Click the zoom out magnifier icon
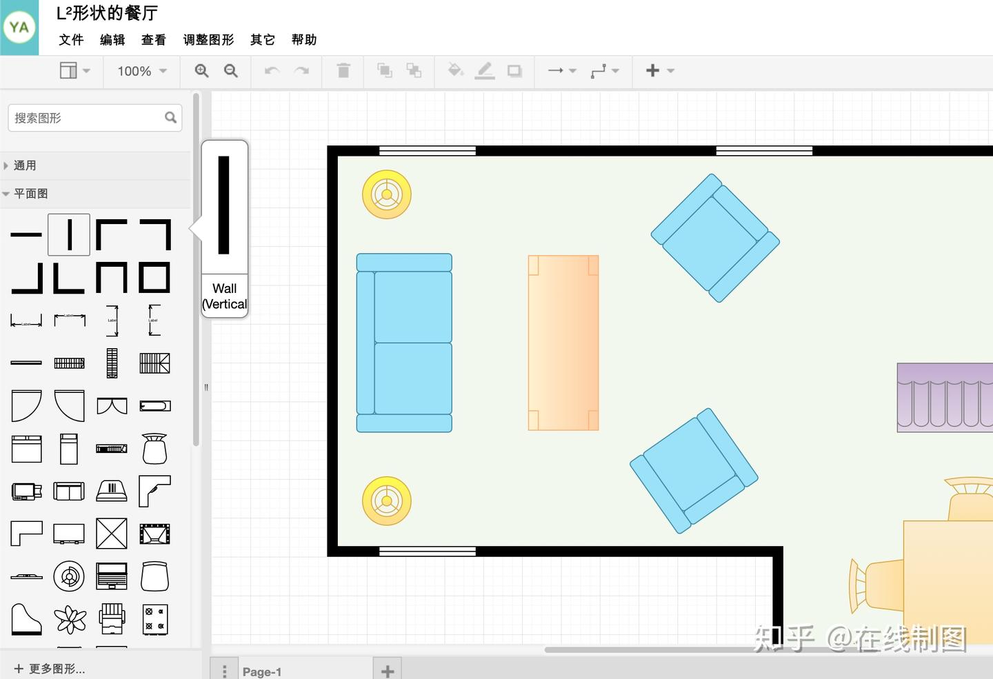Viewport: 993px width, 679px height. click(x=231, y=70)
